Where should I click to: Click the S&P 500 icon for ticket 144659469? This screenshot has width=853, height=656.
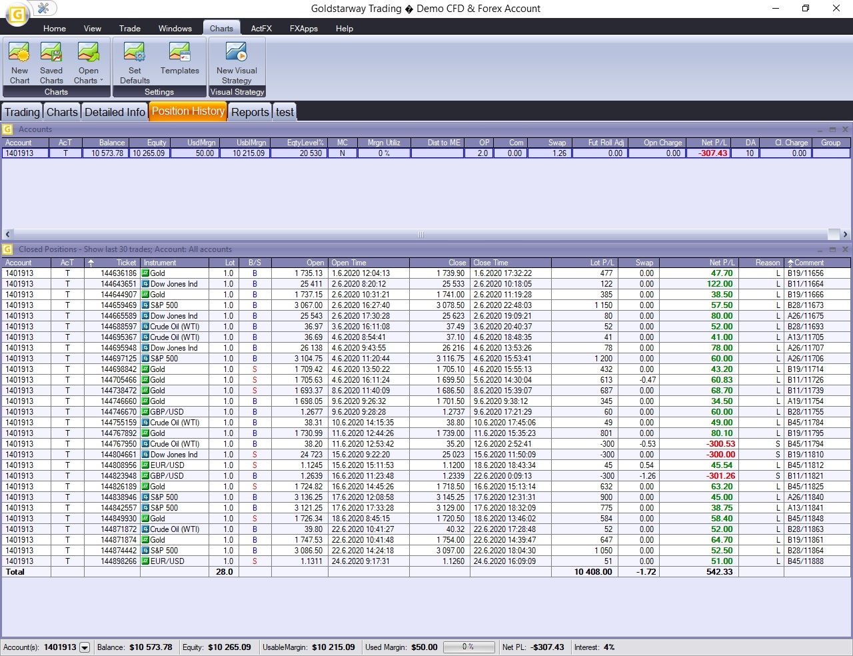[145, 305]
